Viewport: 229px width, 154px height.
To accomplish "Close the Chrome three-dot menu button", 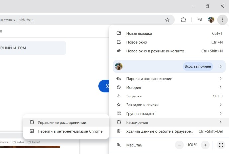I will click(222, 20).
